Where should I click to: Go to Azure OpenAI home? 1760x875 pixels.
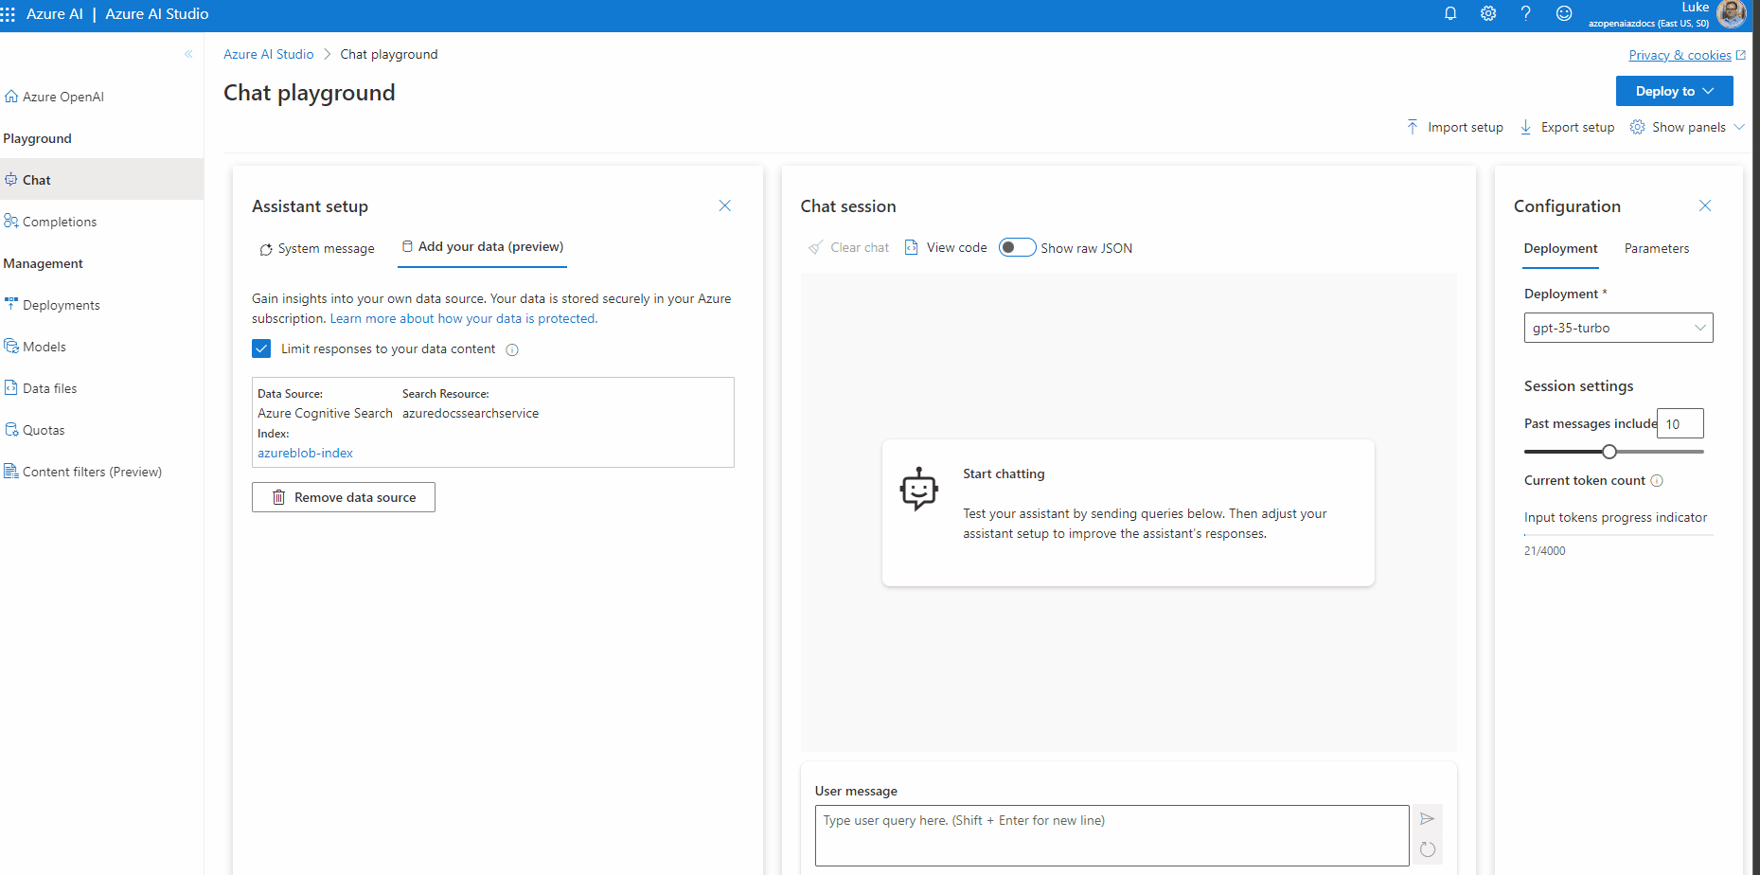tap(54, 97)
